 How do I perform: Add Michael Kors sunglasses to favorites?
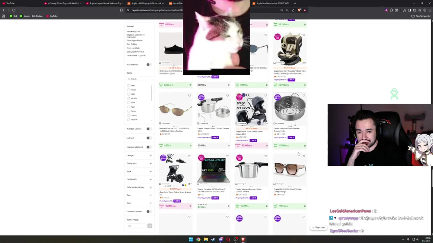[x=189, y=96]
